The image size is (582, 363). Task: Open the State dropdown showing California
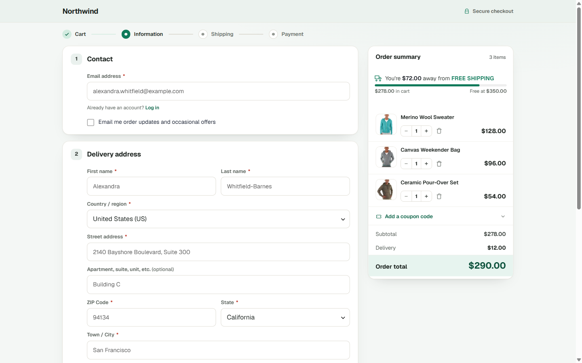point(285,317)
